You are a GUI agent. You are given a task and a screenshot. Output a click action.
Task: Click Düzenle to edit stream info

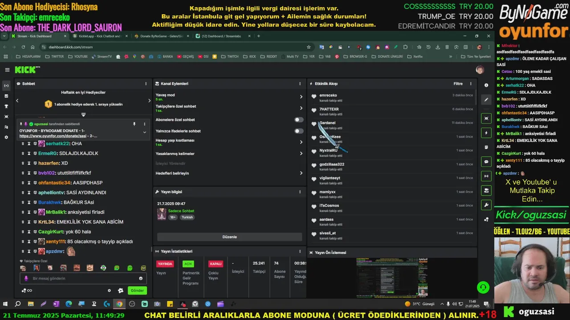229,237
